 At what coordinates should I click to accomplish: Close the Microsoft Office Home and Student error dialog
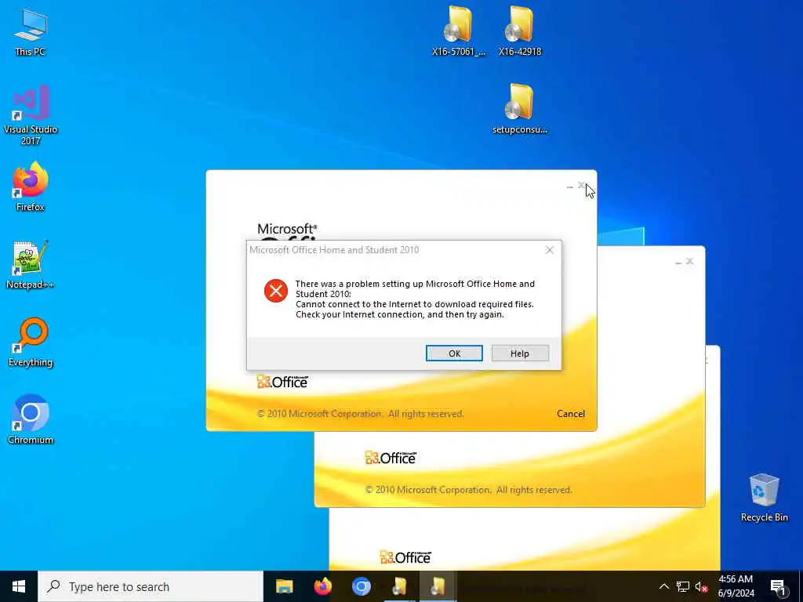pos(550,250)
